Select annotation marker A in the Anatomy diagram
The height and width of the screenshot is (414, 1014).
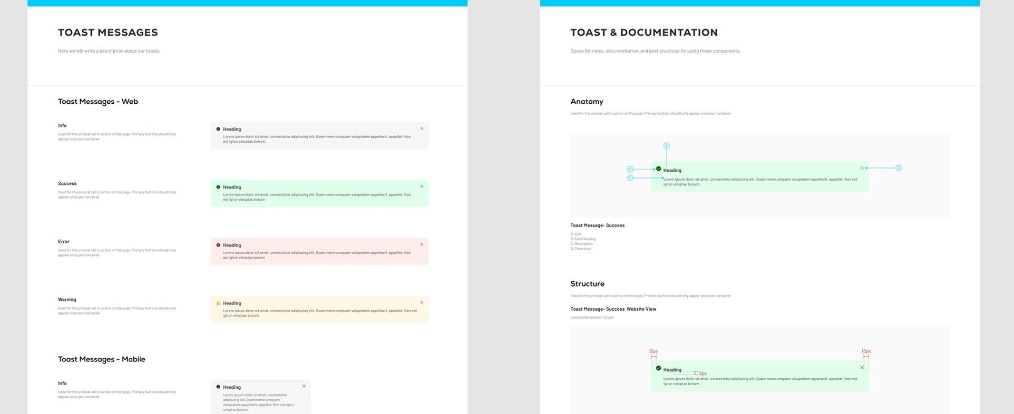(630, 169)
